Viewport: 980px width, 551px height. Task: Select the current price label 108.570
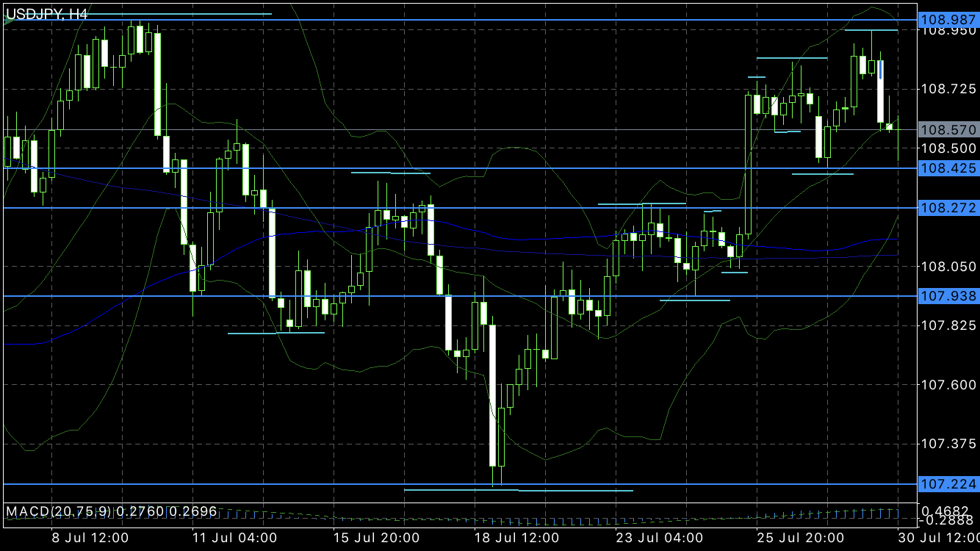948,130
